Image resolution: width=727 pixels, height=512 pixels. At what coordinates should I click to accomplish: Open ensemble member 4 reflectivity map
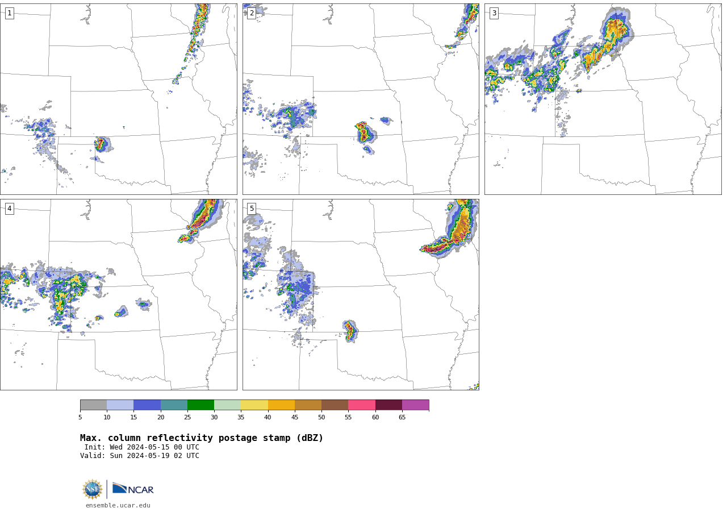point(118,294)
